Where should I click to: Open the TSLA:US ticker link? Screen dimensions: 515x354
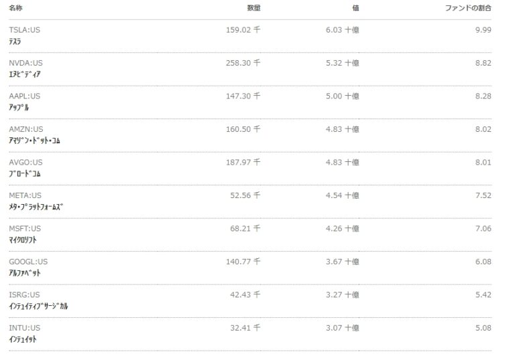(x=25, y=30)
